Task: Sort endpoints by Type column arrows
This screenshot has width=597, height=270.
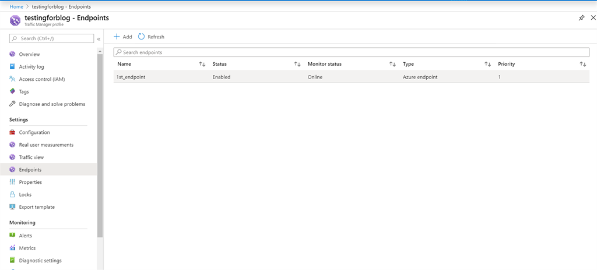Action: [x=487, y=64]
